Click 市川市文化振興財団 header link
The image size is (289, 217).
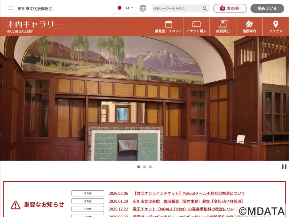pos(35,8)
